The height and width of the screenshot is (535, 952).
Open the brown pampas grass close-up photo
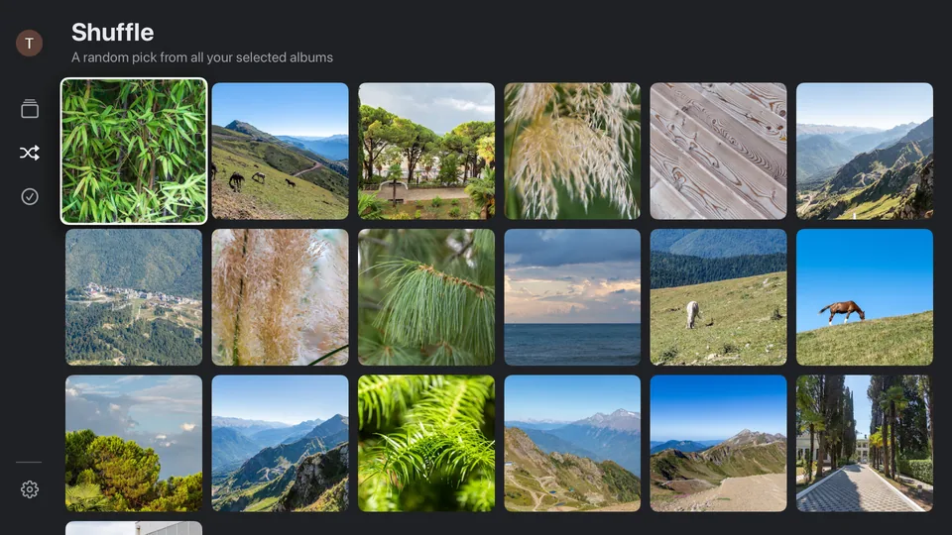280,297
